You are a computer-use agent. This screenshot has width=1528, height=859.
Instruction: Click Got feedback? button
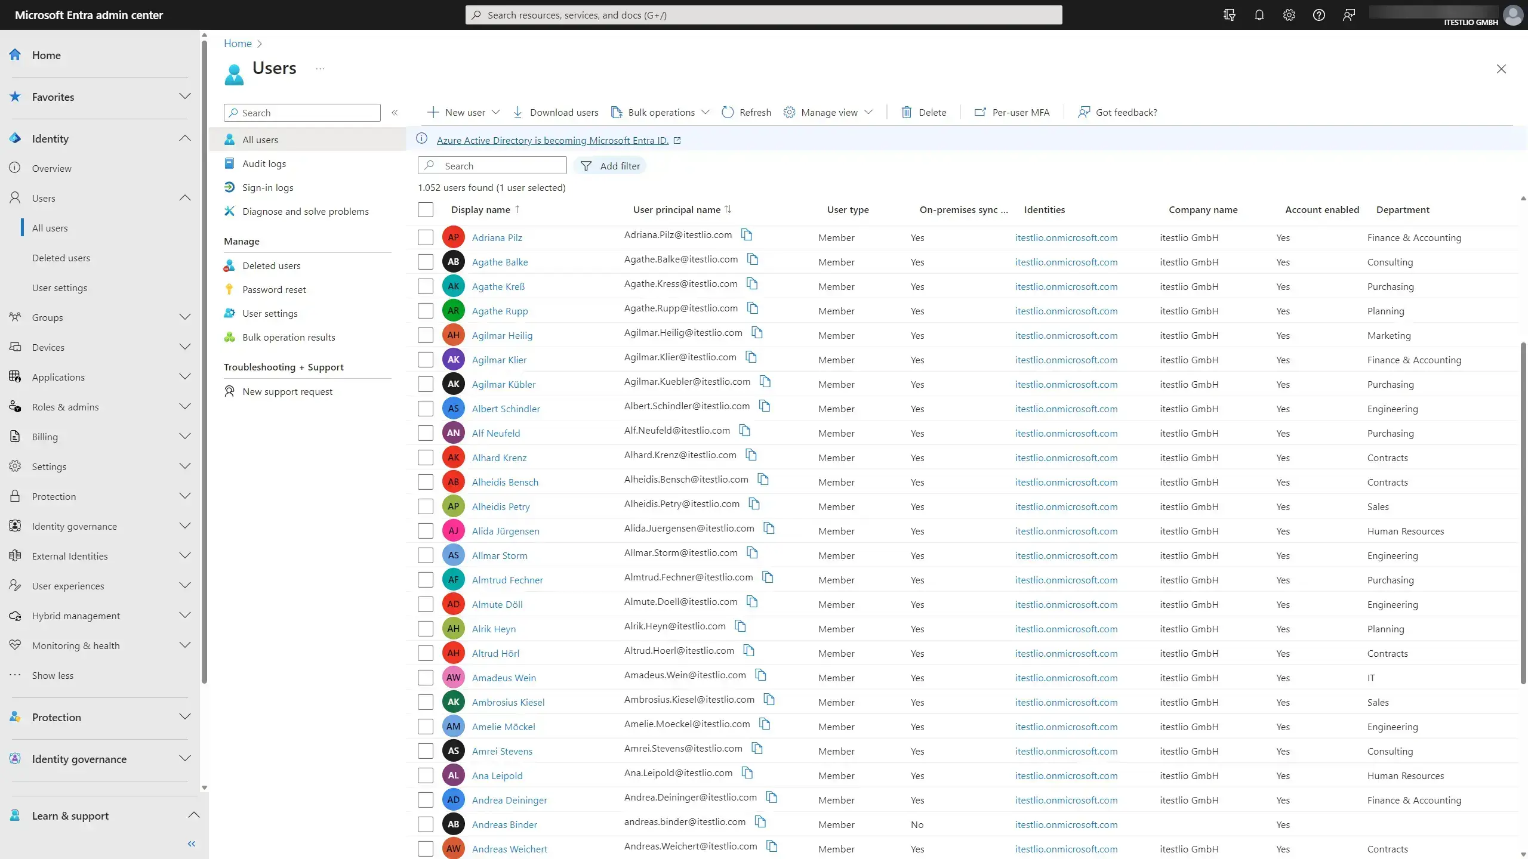coord(1117,112)
